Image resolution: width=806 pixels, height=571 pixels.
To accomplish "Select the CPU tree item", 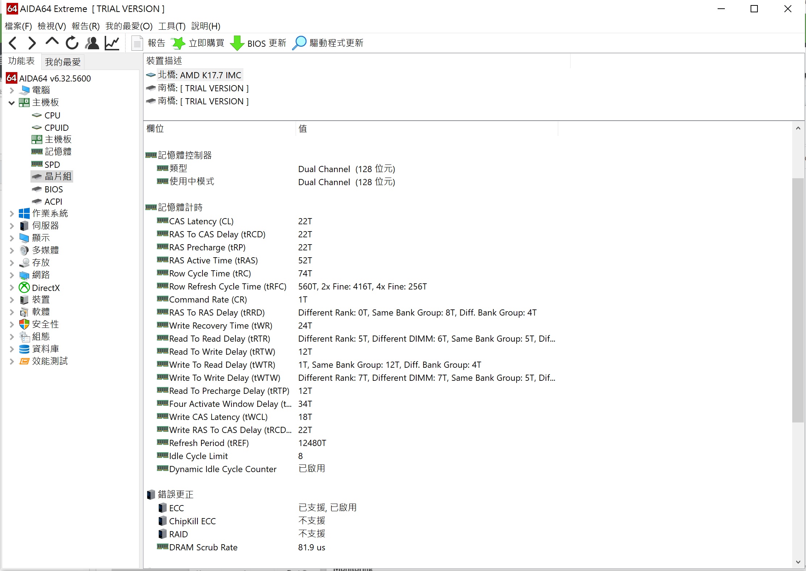I will tap(52, 116).
